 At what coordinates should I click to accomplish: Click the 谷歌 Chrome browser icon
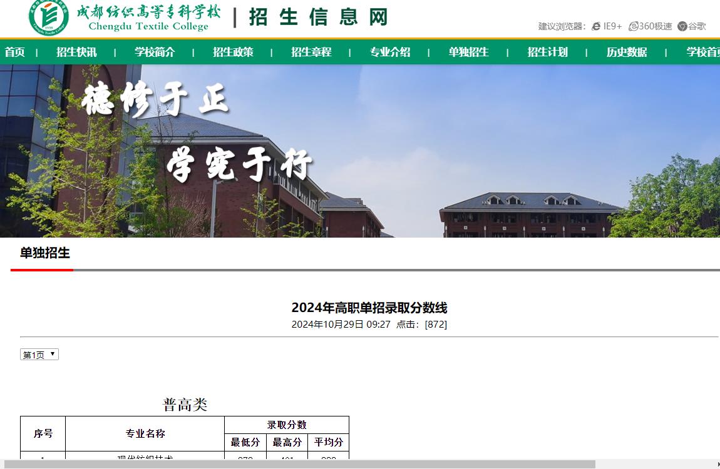pos(682,26)
